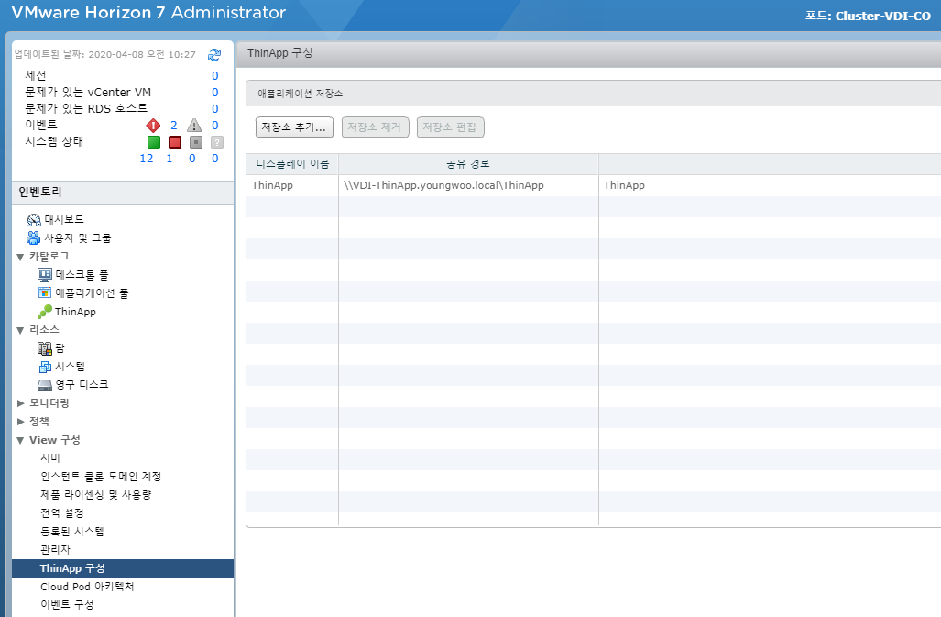Click the problem RDS hosts count
The width and height of the screenshot is (941, 617).
point(214,108)
